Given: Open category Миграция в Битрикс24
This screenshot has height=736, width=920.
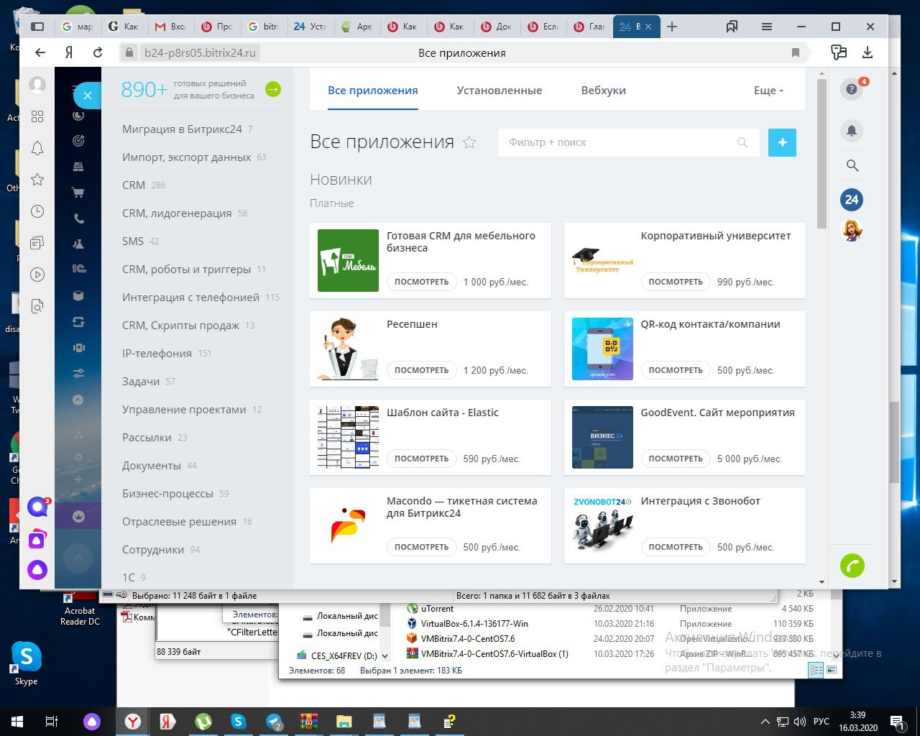Looking at the screenshot, I should [x=182, y=129].
